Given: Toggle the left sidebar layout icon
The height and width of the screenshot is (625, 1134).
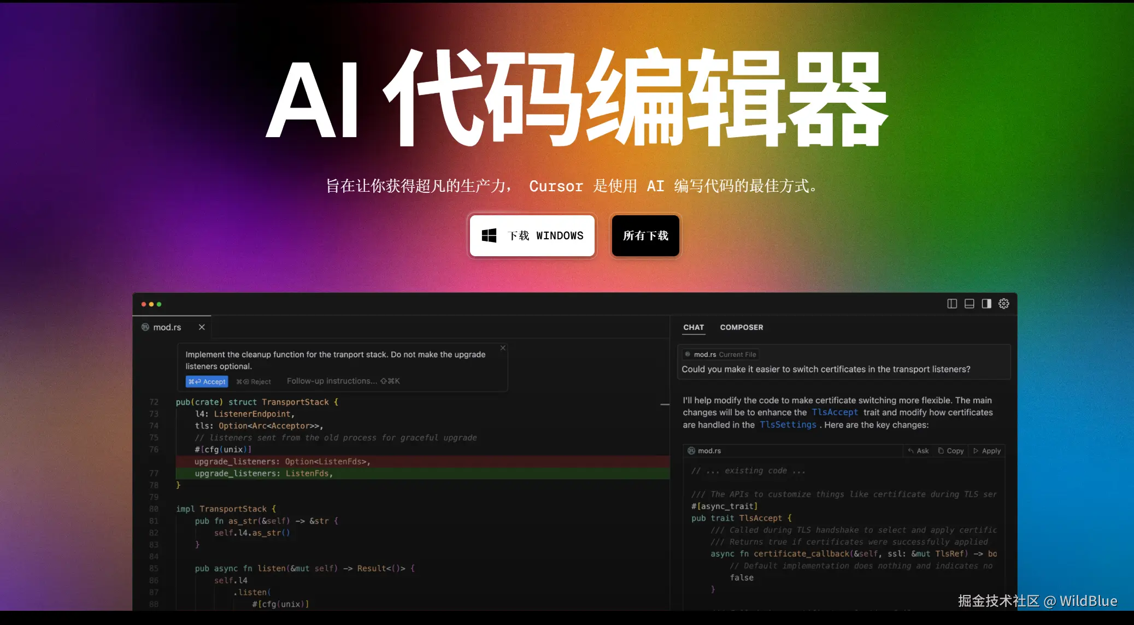Looking at the screenshot, I should click(x=952, y=304).
